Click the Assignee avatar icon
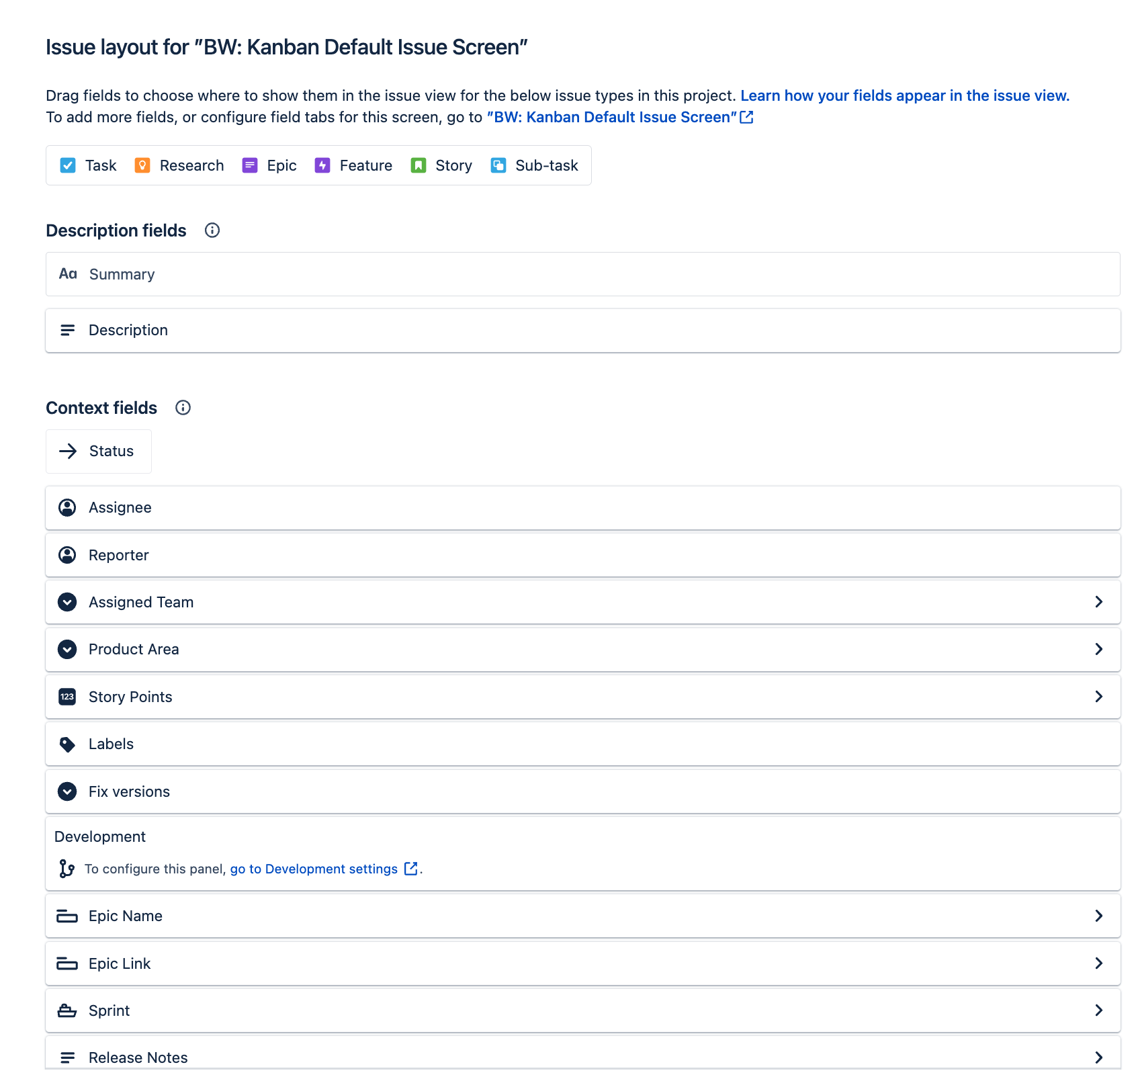Viewport: 1138px width, 1079px height. [67, 507]
